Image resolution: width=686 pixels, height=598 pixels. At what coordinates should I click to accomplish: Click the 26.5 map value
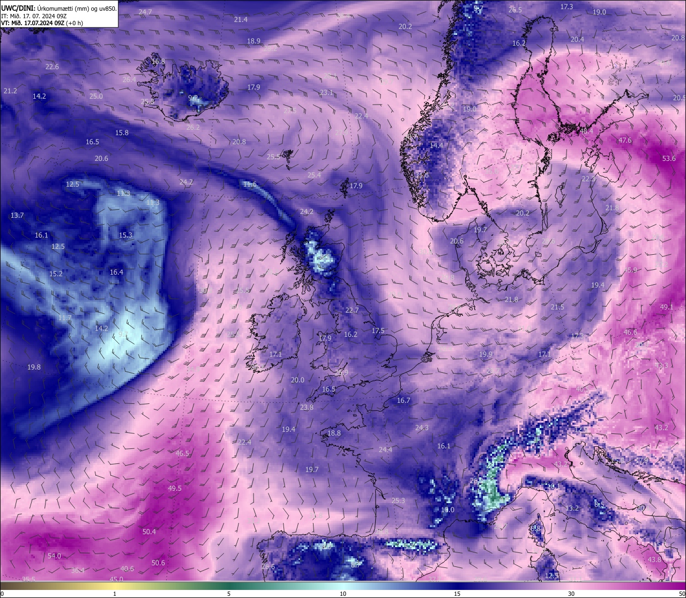click(x=515, y=10)
